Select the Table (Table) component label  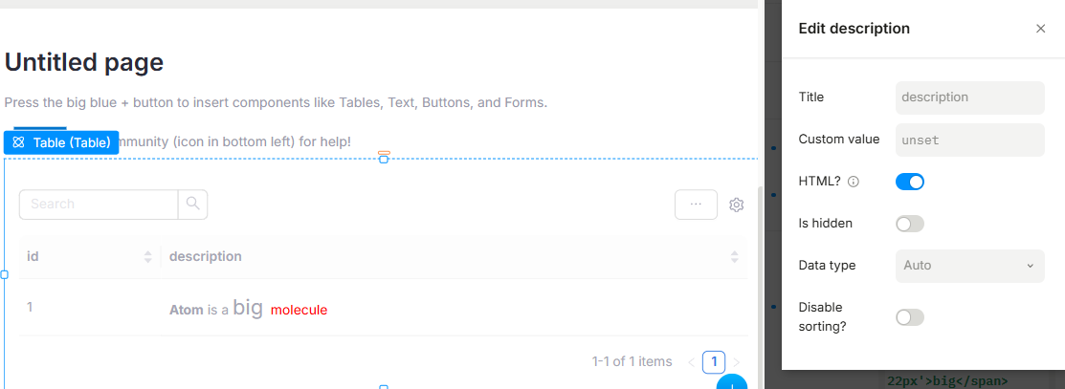(x=61, y=142)
